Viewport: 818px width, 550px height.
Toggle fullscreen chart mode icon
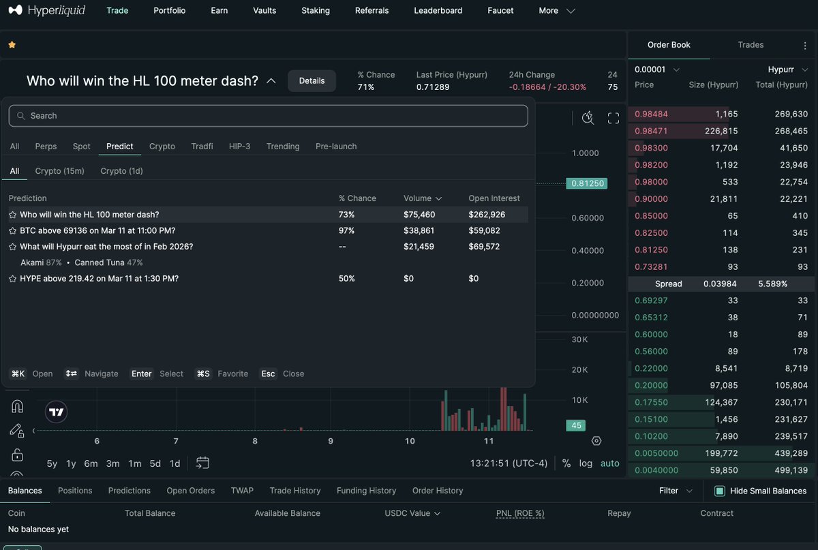pos(613,118)
